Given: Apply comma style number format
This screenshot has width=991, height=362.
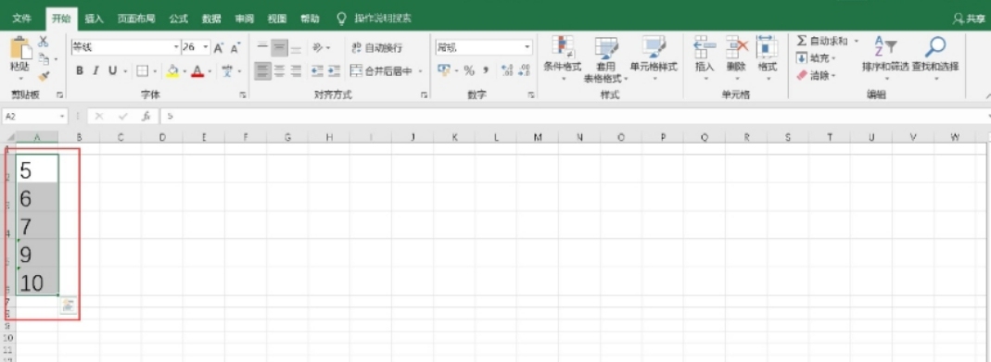Looking at the screenshot, I should [x=486, y=70].
